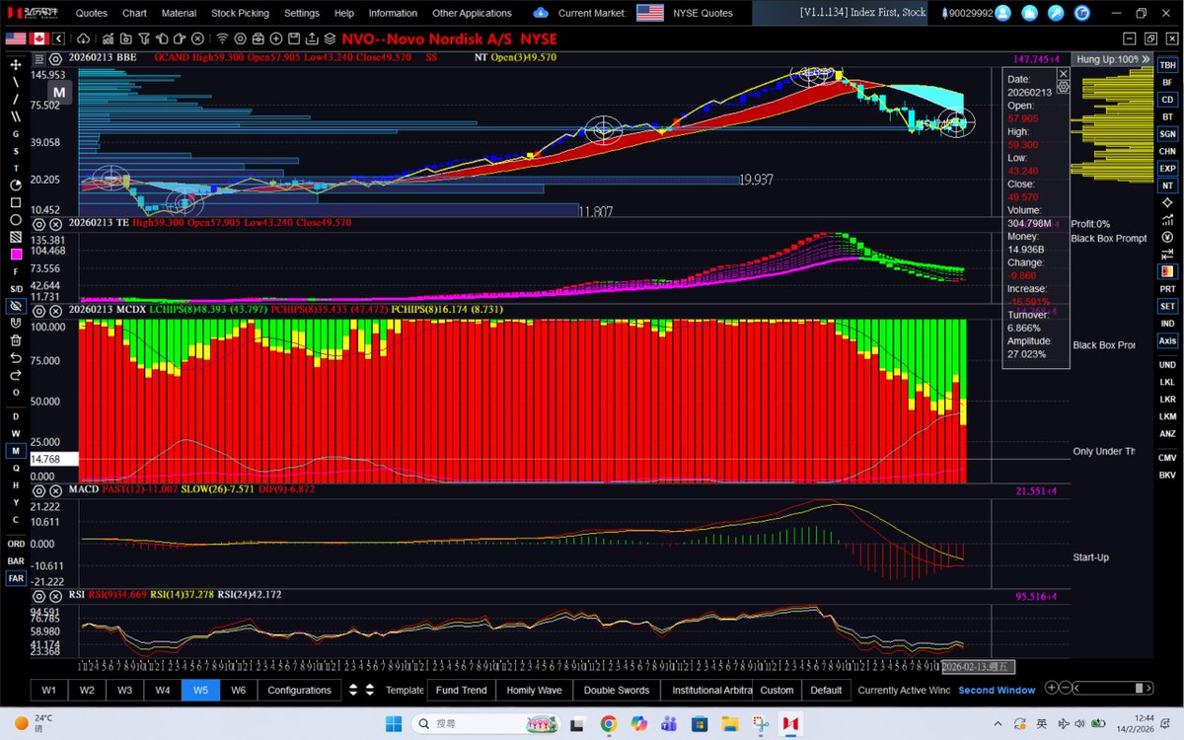The height and width of the screenshot is (740, 1184).
Task: Toggle the W weekly period button
Action: (16, 433)
